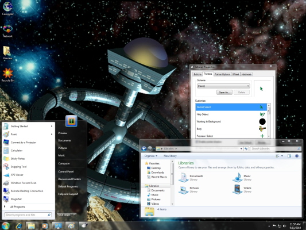Click the Shut down button
The width and height of the screenshot is (306, 230).
pyautogui.click(x=64, y=214)
